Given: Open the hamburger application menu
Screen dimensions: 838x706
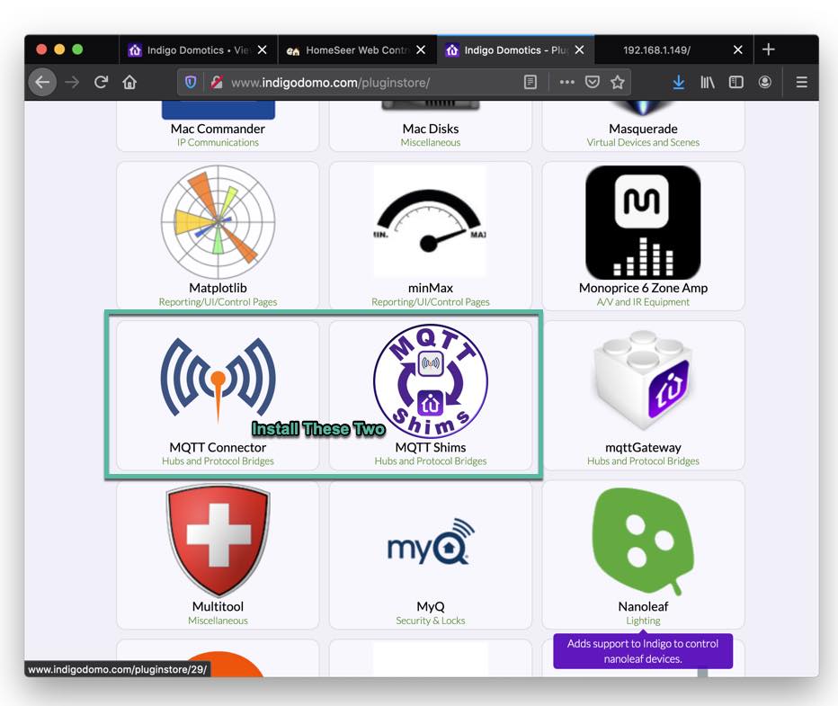Looking at the screenshot, I should click(x=801, y=83).
